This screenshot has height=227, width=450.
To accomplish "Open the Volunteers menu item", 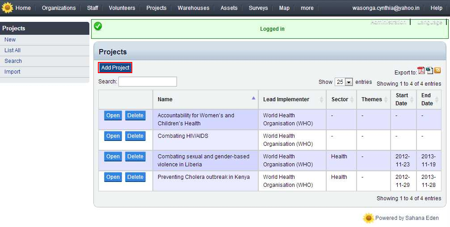I will click(122, 8).
